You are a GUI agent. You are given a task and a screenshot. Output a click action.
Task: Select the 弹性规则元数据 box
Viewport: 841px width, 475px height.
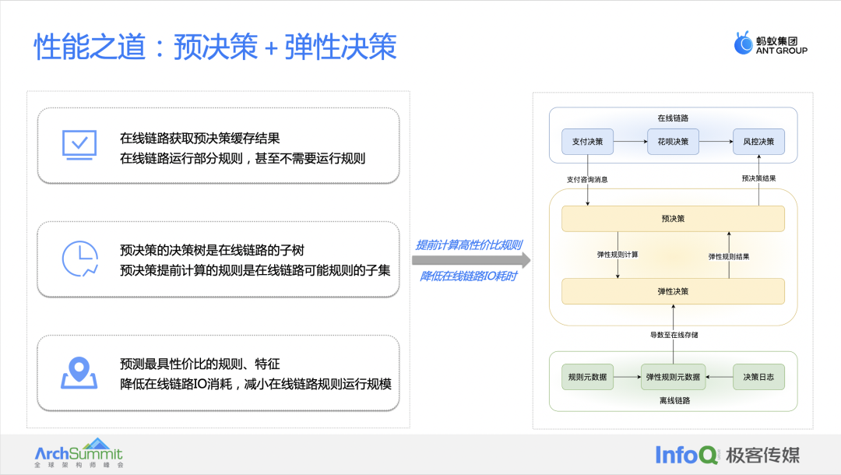point(673,377)
